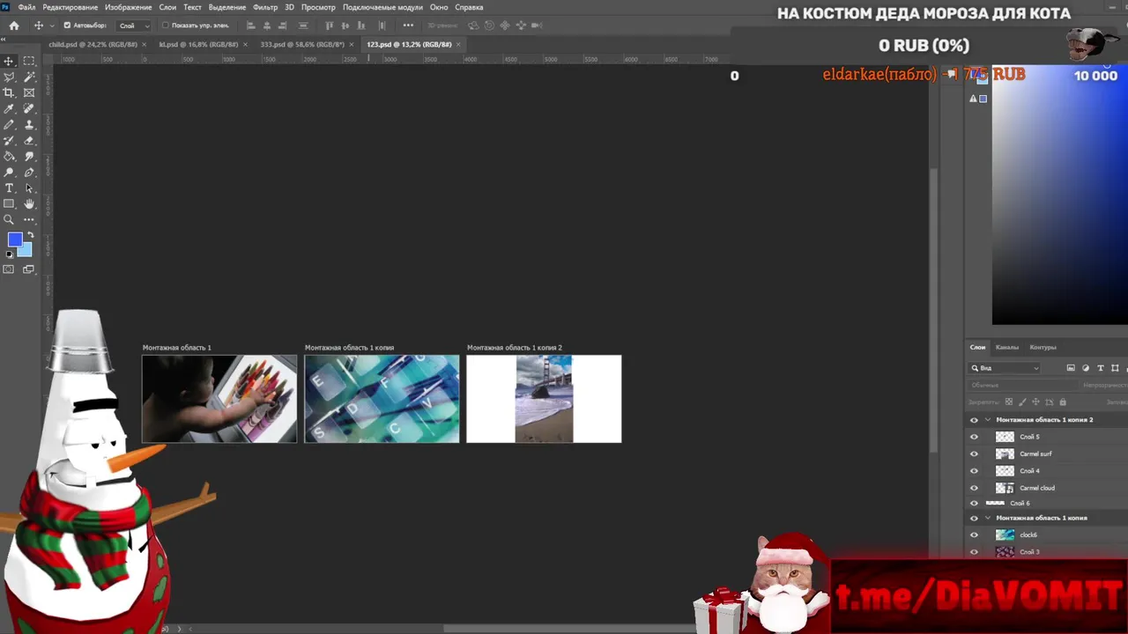Select the Crop tool

(x=9, y=92)
